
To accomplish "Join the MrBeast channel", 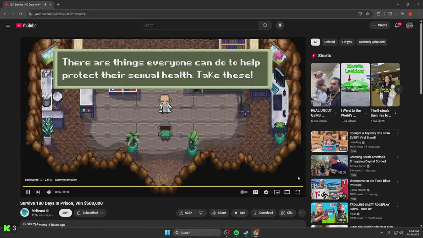I will (65, 213).
